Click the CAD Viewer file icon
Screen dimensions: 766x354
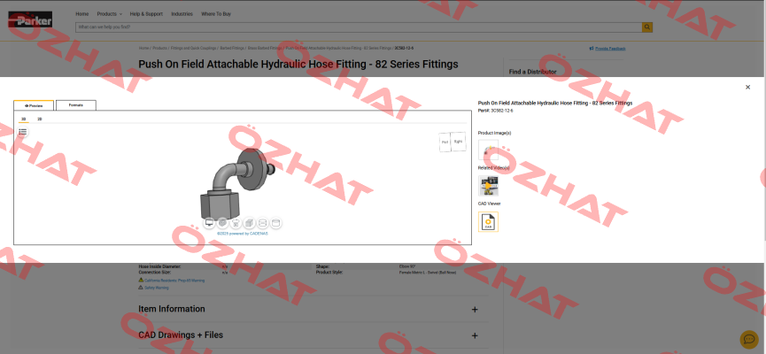click(488, 221)
